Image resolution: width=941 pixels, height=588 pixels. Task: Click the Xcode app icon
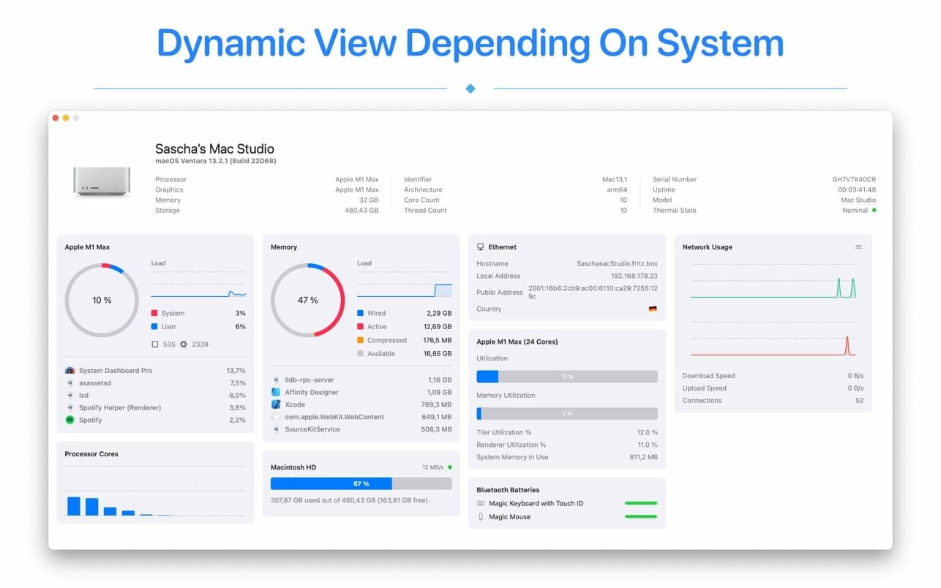click(276, 404)
